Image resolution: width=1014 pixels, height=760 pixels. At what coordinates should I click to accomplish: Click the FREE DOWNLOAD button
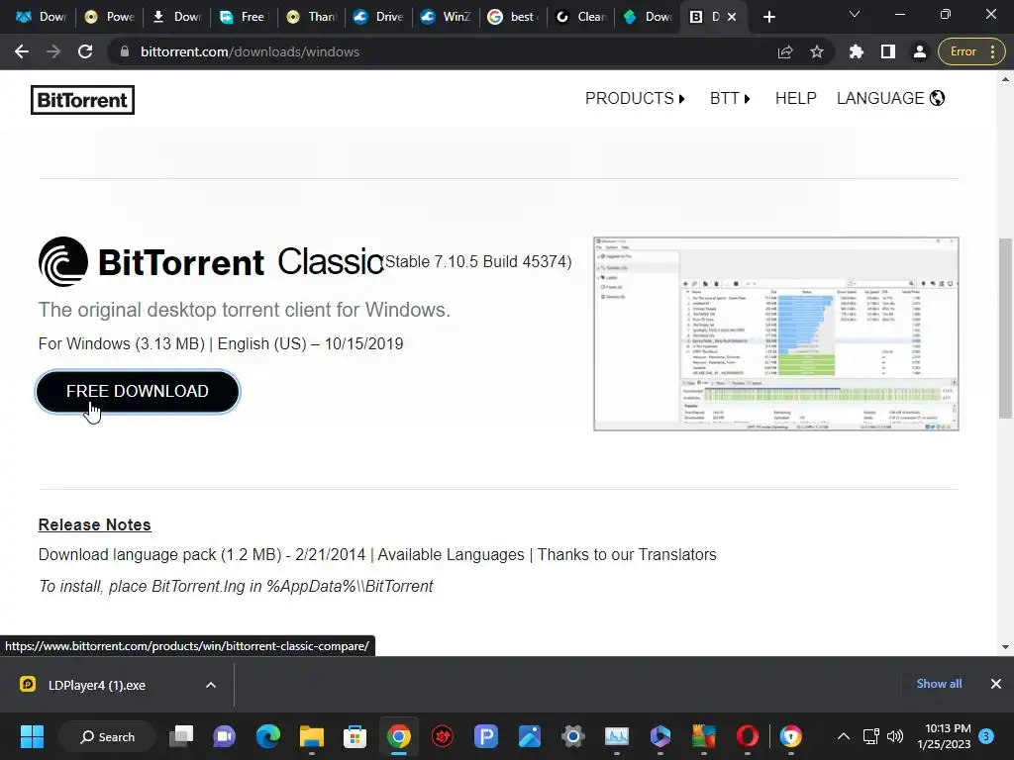(138, 392)
